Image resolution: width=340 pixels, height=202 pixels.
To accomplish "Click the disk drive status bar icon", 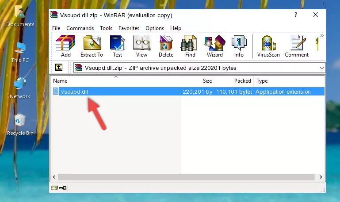I will 54,188.
